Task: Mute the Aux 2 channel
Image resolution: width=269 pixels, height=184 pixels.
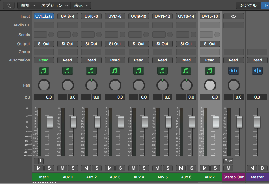Action: pos(86,168)
